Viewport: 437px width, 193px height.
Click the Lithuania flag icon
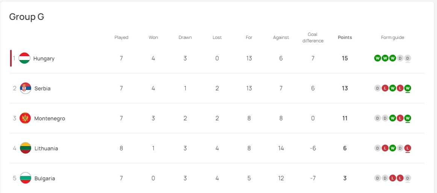point(26,148)
